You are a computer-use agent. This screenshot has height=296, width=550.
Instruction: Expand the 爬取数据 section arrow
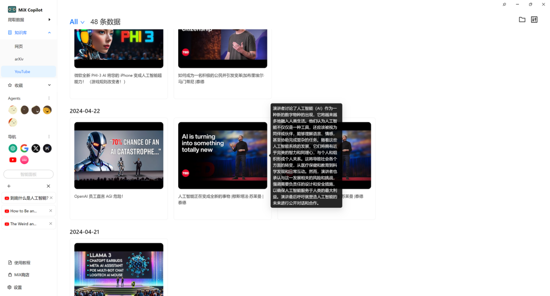tap(49, 20)
